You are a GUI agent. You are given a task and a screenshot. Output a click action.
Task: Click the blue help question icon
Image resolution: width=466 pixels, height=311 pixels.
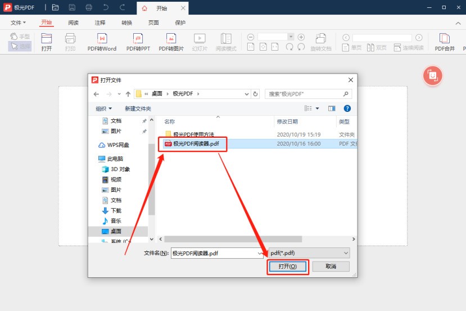[347, 109]
